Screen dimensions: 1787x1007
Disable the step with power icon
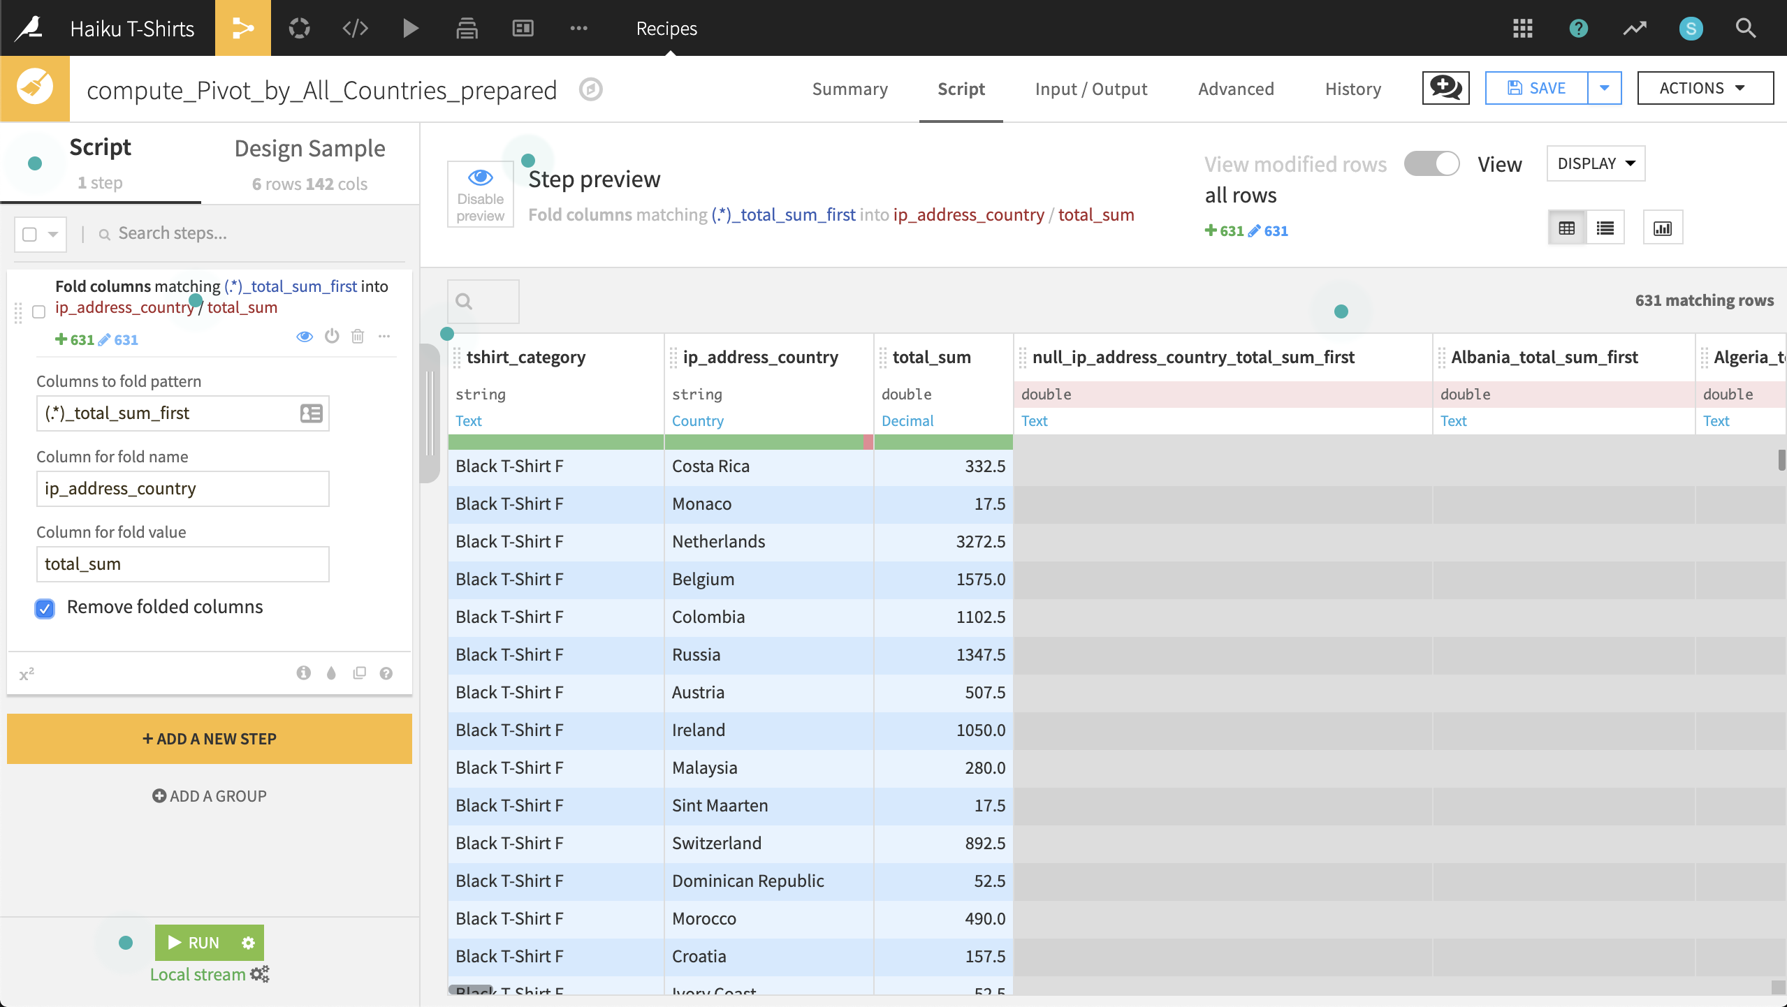332,337
